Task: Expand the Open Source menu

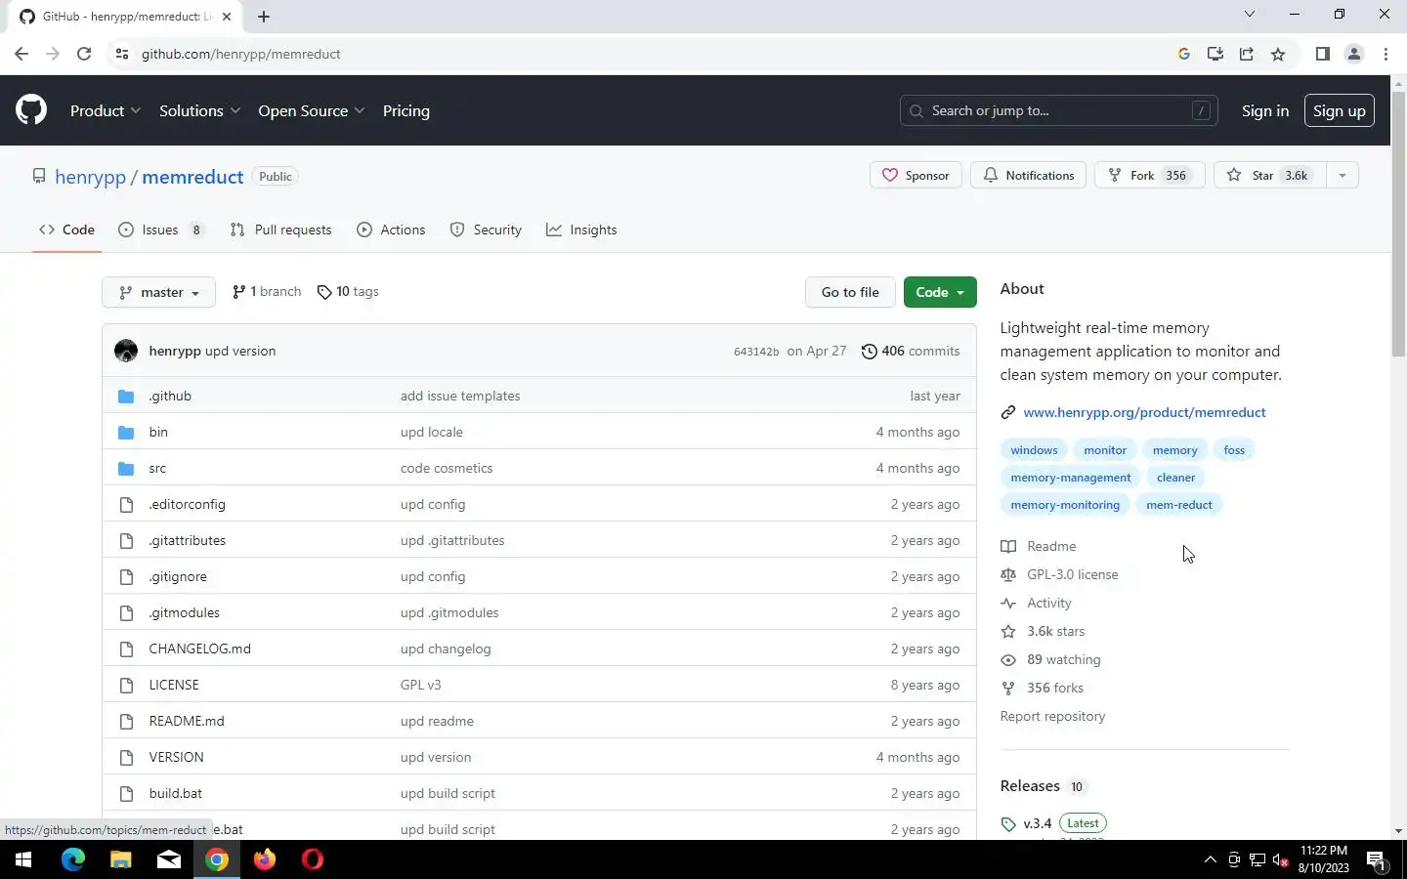Action: click(312, 110)
